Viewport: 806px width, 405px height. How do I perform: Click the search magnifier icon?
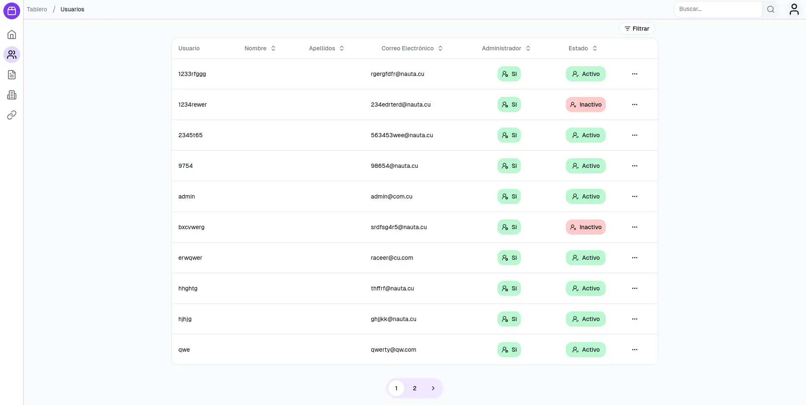pos(771,9)
